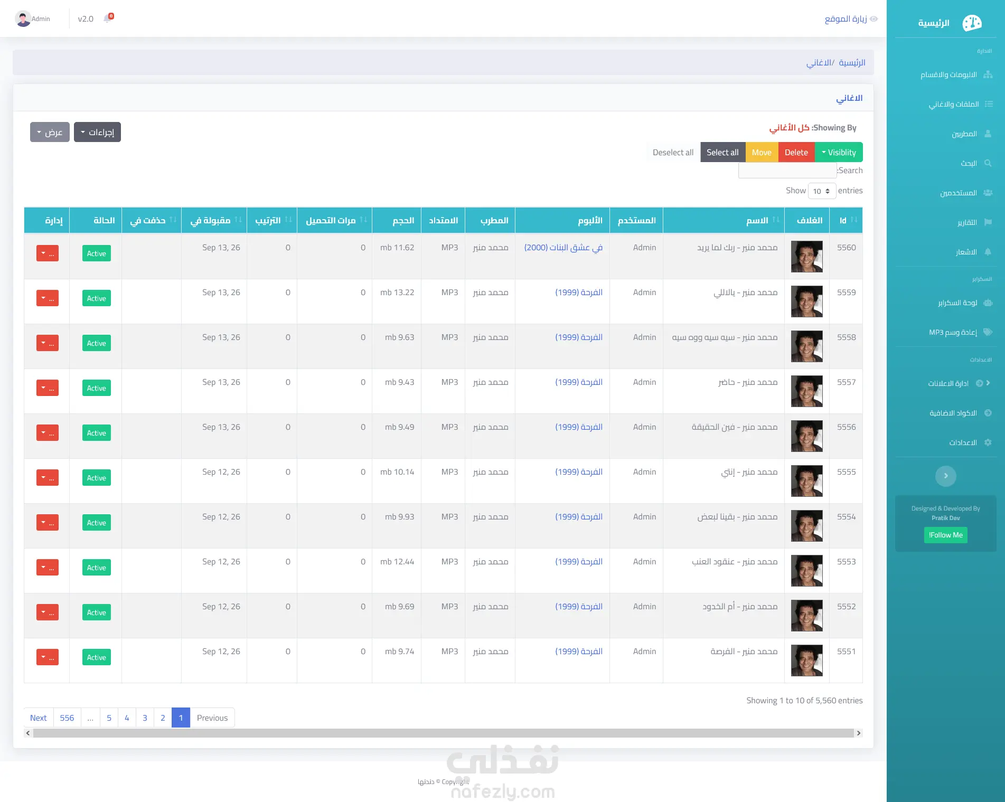The height and width of the screenshot is (802, 1005).
Task: Click the Search input field
Action: (x=787, y=170)
